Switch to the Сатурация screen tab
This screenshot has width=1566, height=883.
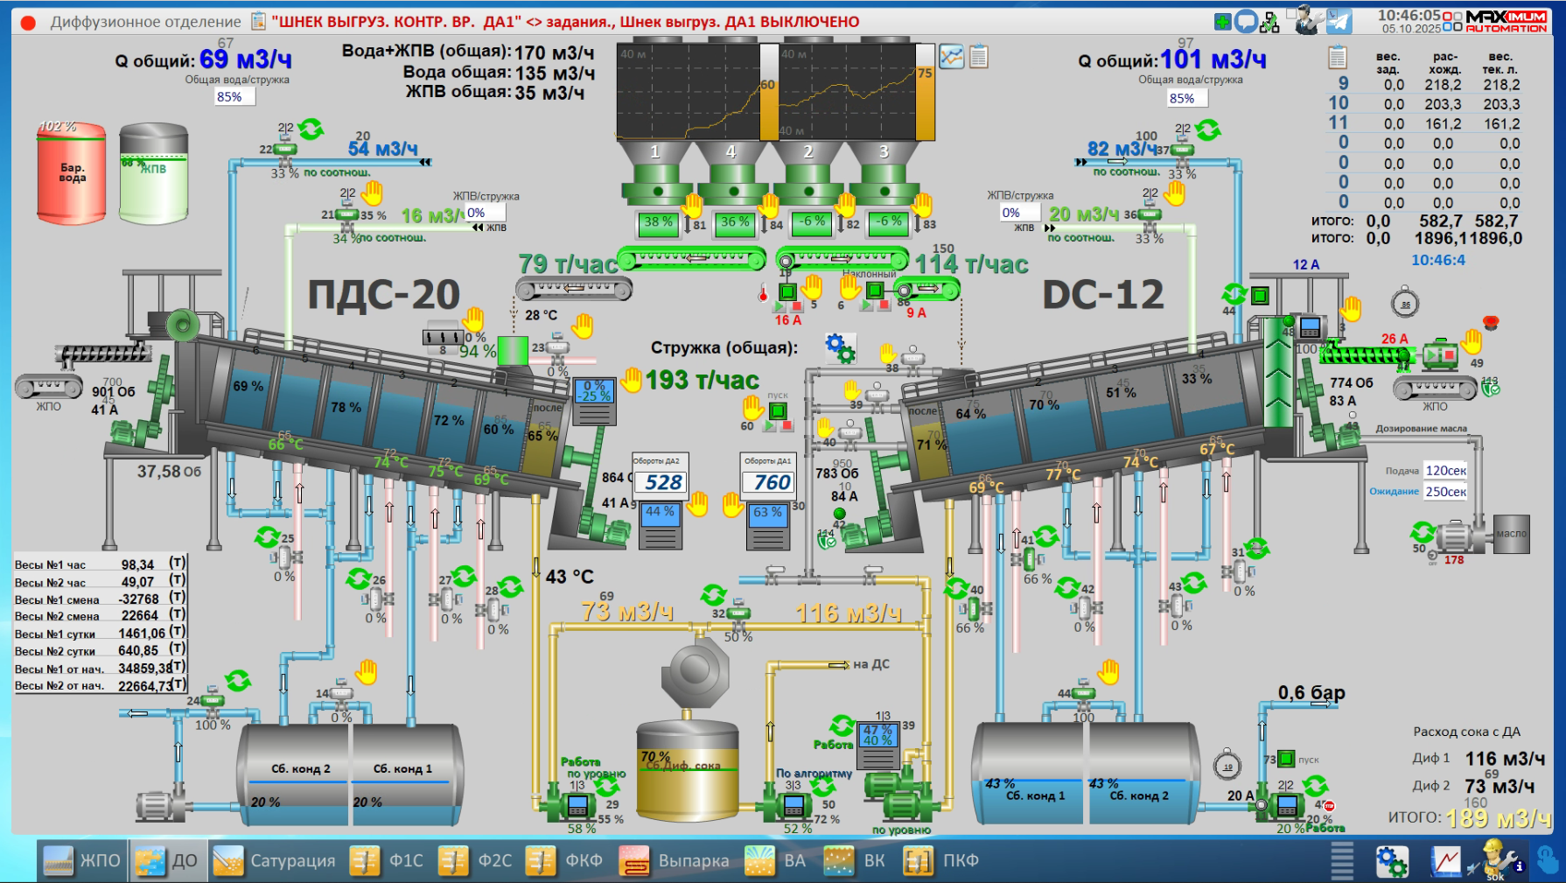[274, 860]
